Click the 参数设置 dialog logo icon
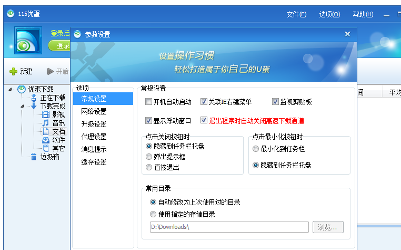This screenshot has width=401, height=250. click(x=77, y=34)
